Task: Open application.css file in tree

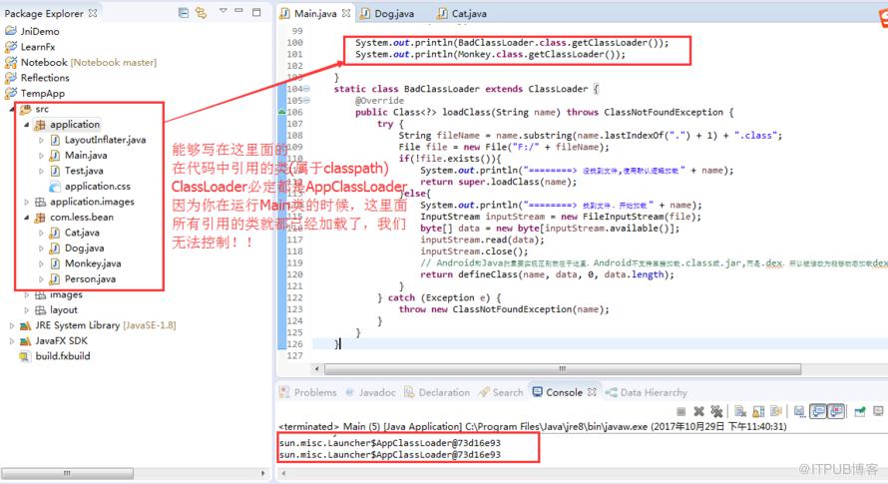Action: [x=90, y=186]
